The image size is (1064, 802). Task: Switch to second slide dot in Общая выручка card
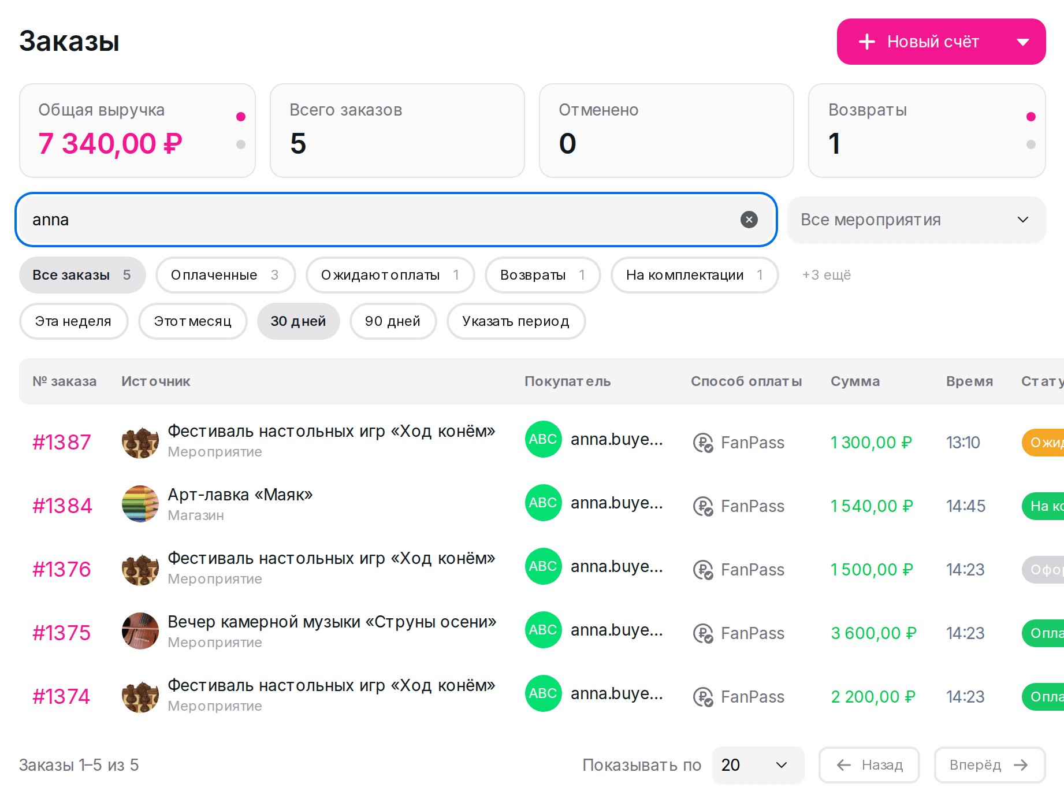[x=241, y=144]
